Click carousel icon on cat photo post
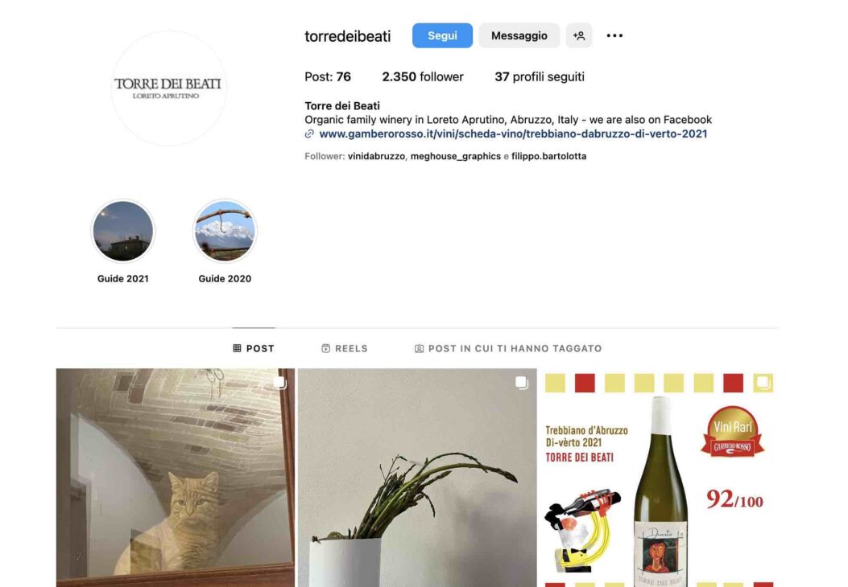The width and height of the screenshot is (848, 587). click(279, 382)
